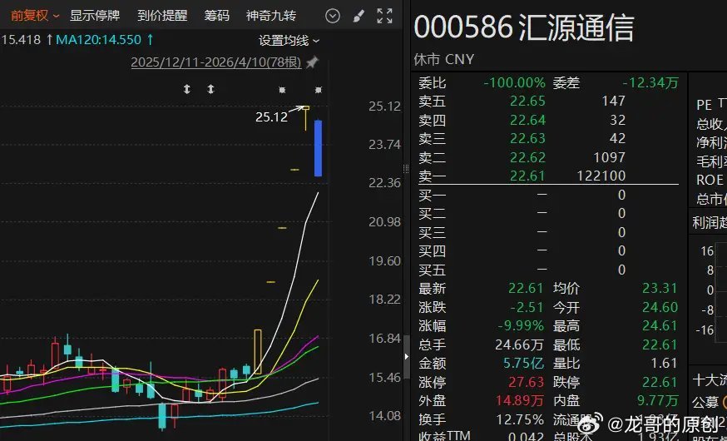Click 今开 value 24.60
The image size is (727, 441).
[x=660, y=307]
